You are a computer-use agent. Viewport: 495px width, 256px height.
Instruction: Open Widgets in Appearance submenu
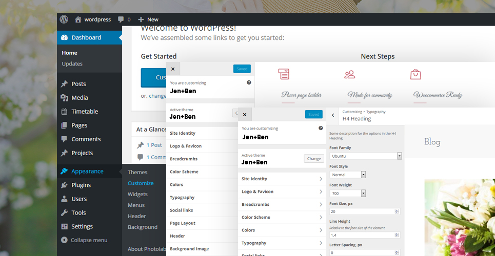pos(137,194)
